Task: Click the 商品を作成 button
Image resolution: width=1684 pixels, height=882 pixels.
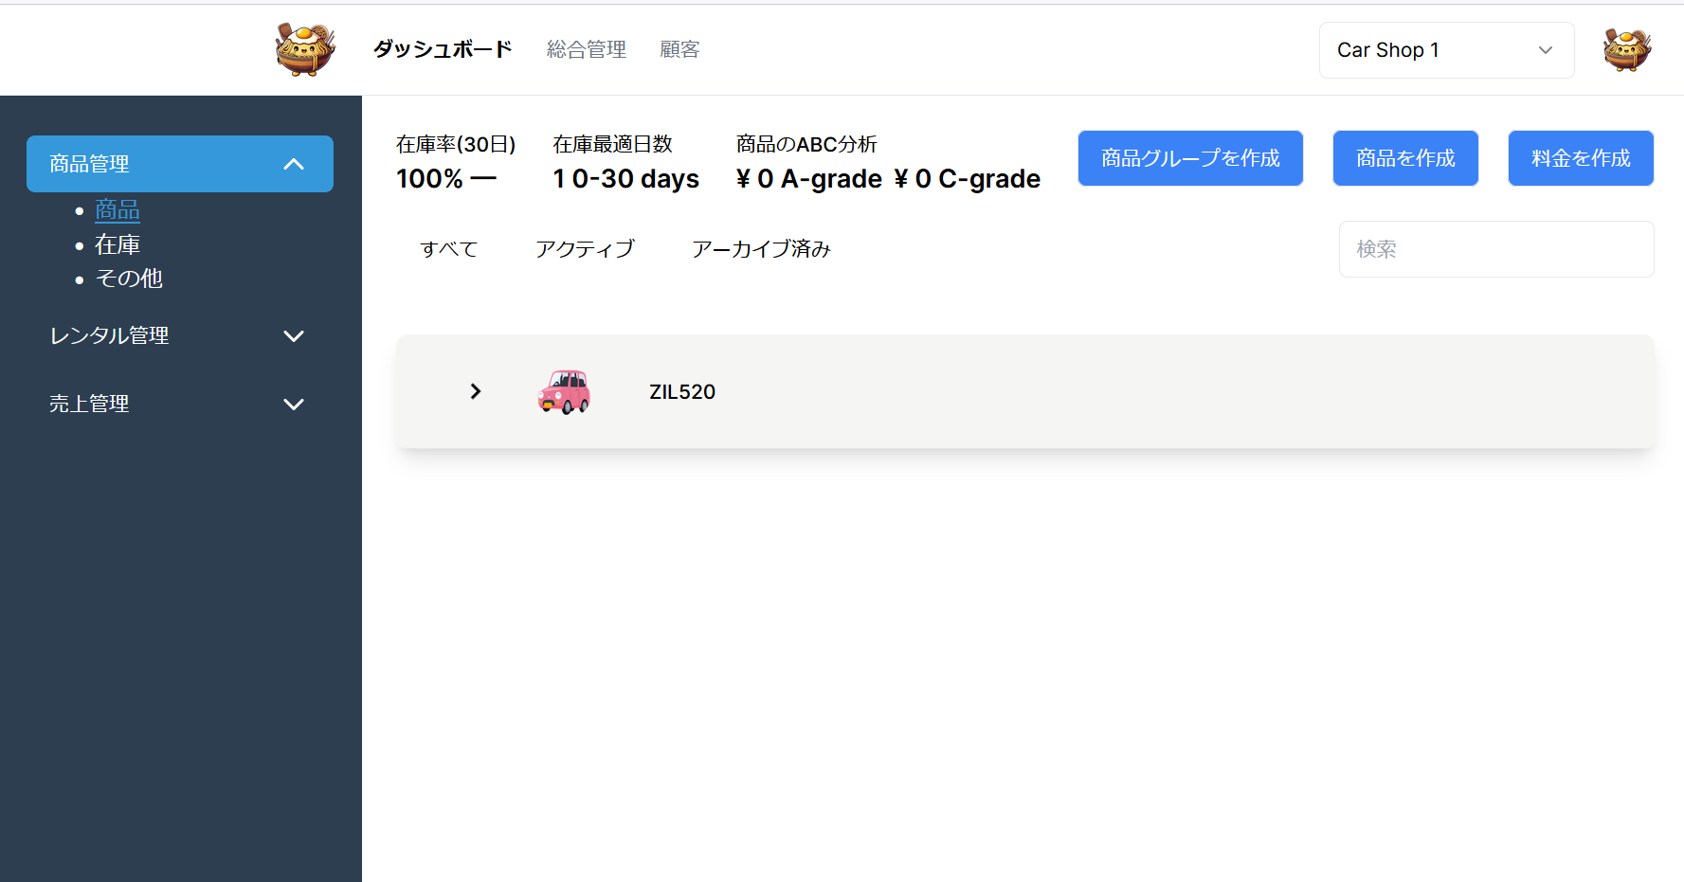Action: pos(1404,158)
